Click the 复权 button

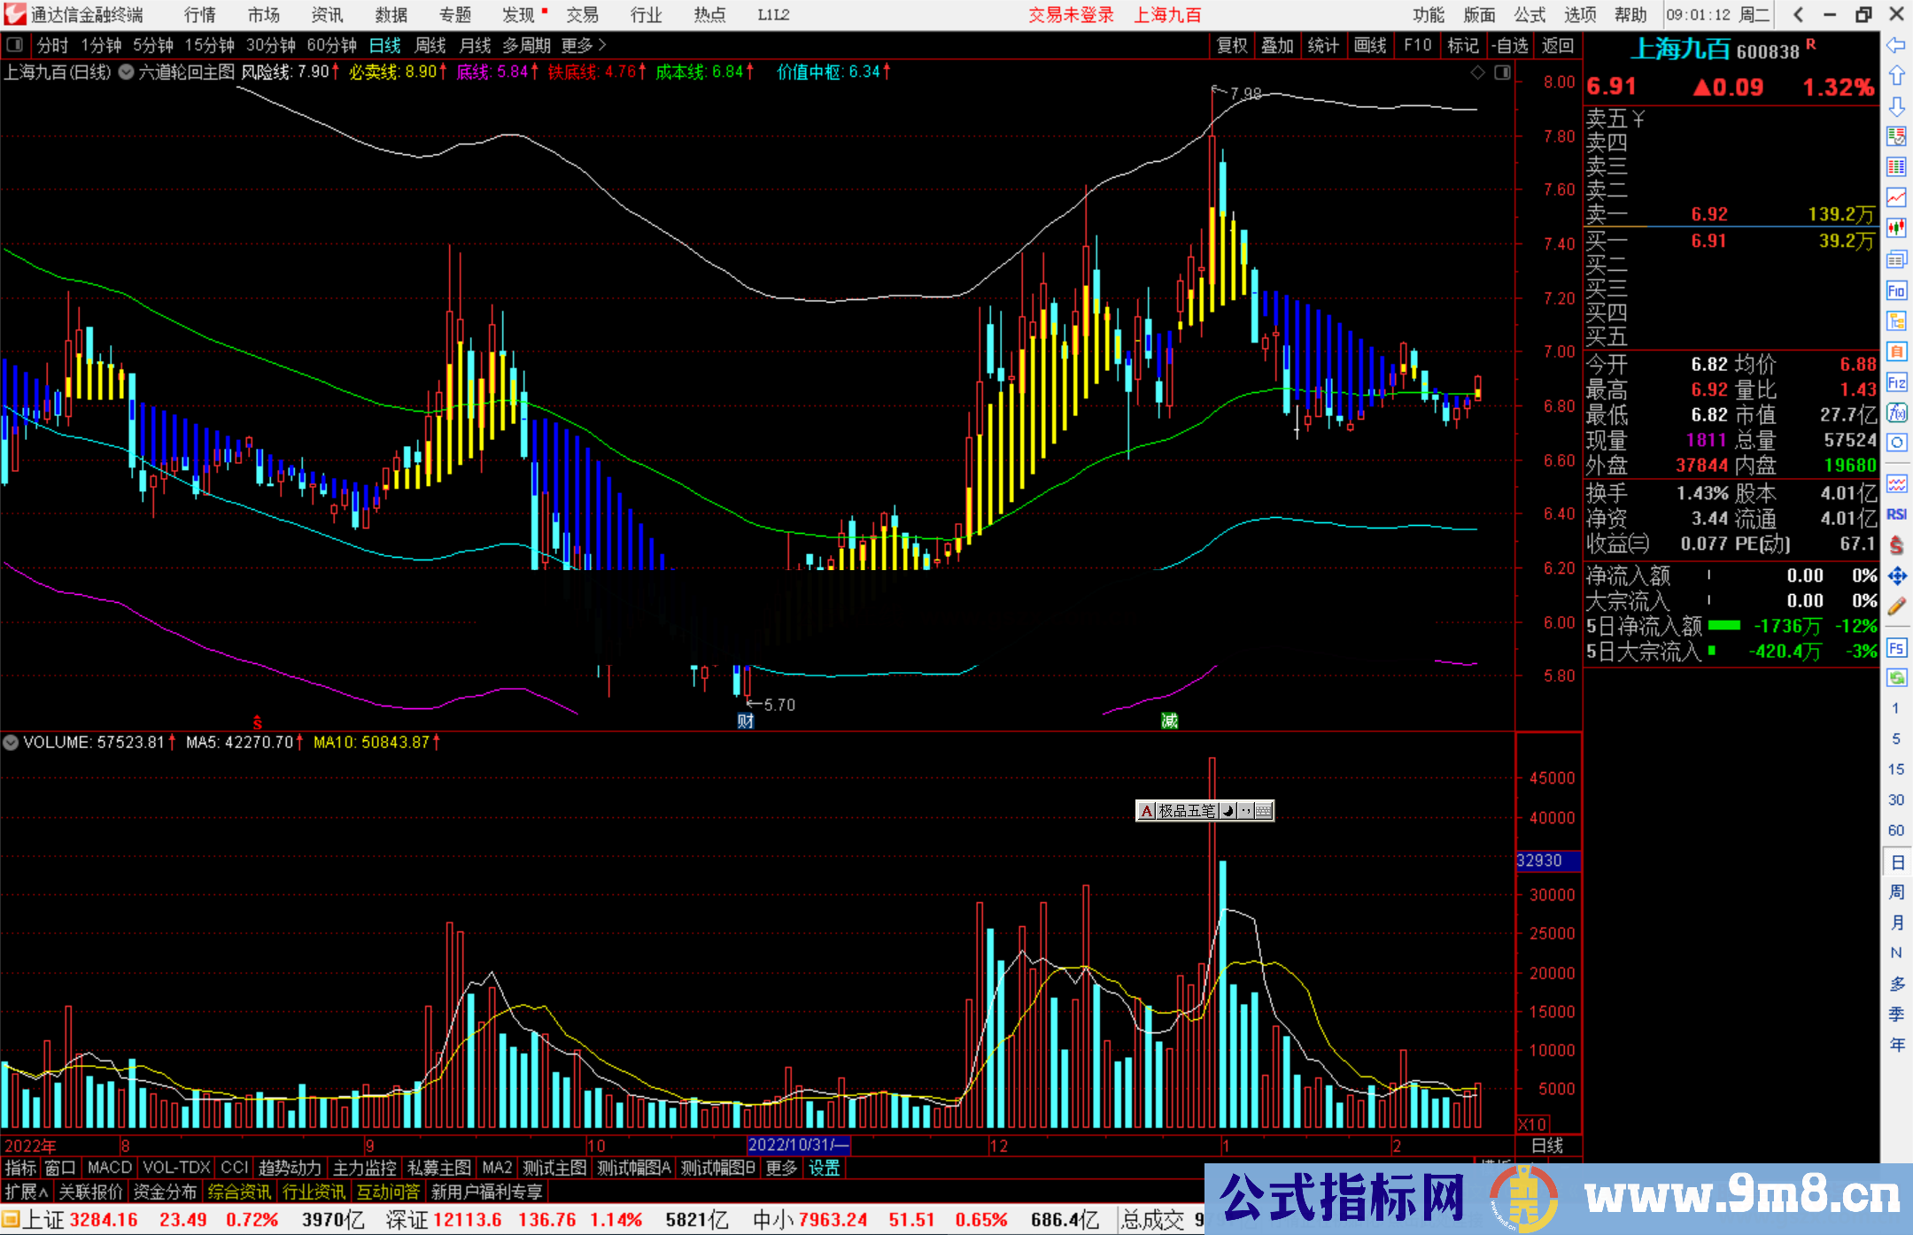point(1232,45)
